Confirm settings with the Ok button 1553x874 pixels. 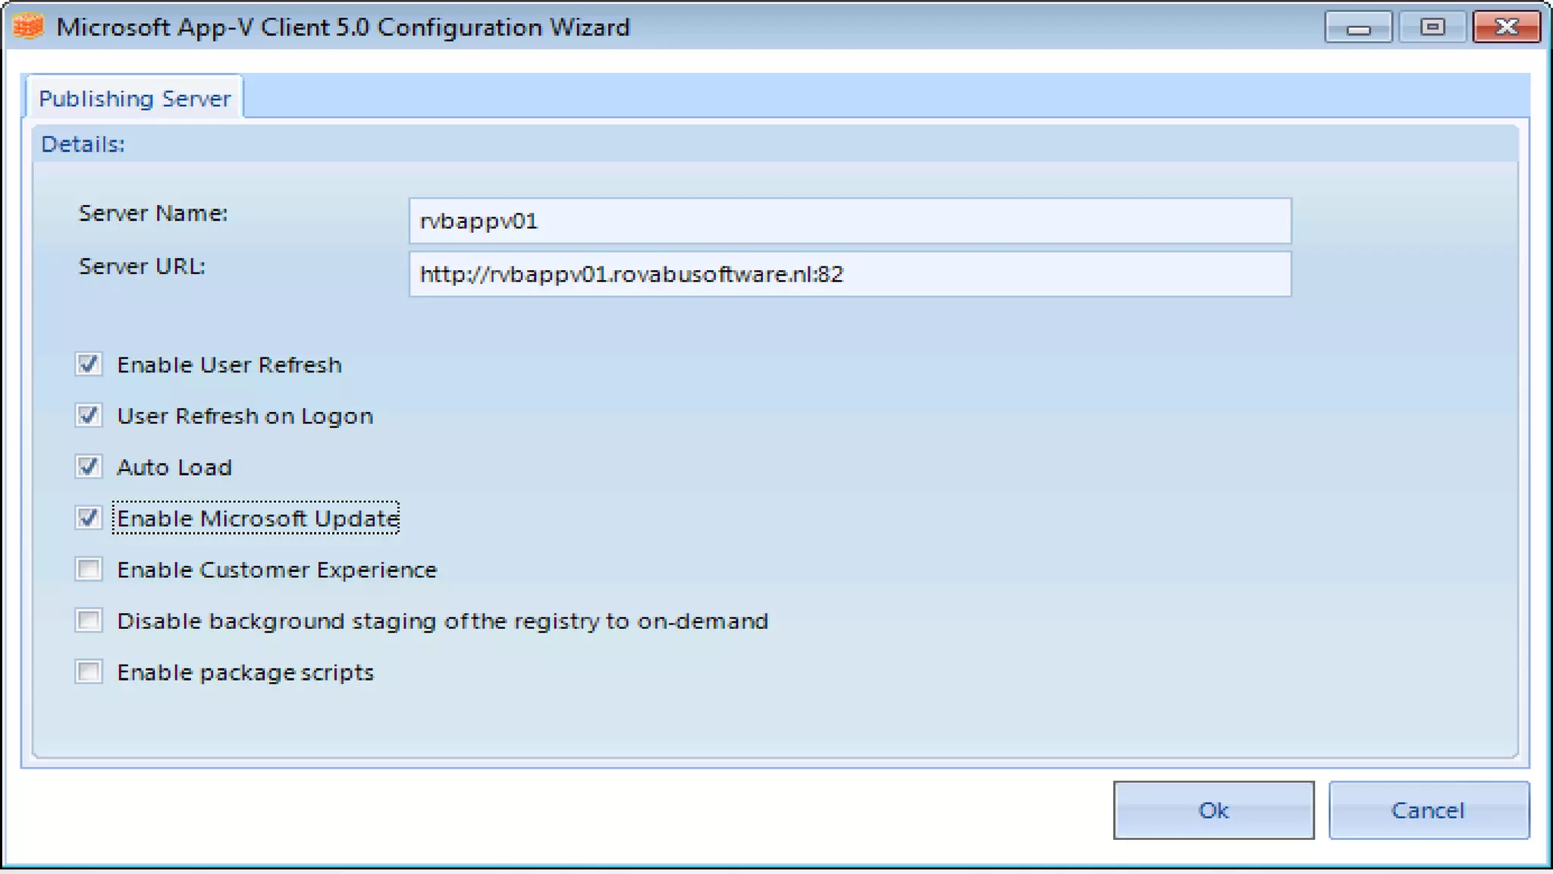coord(1213,810)
